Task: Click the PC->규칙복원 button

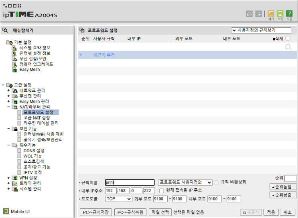Action: click(130, 212)
